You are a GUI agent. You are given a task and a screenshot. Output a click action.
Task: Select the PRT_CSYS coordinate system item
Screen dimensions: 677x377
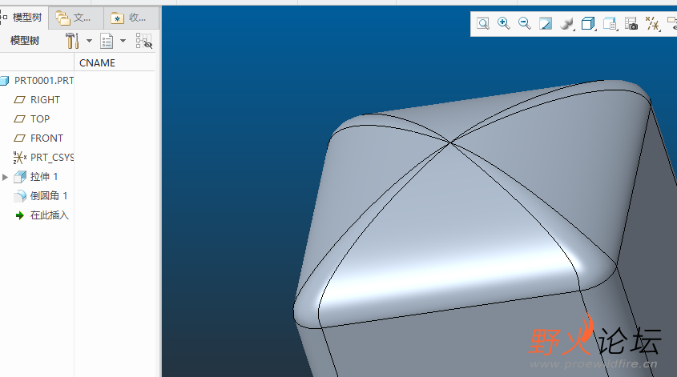52,158
